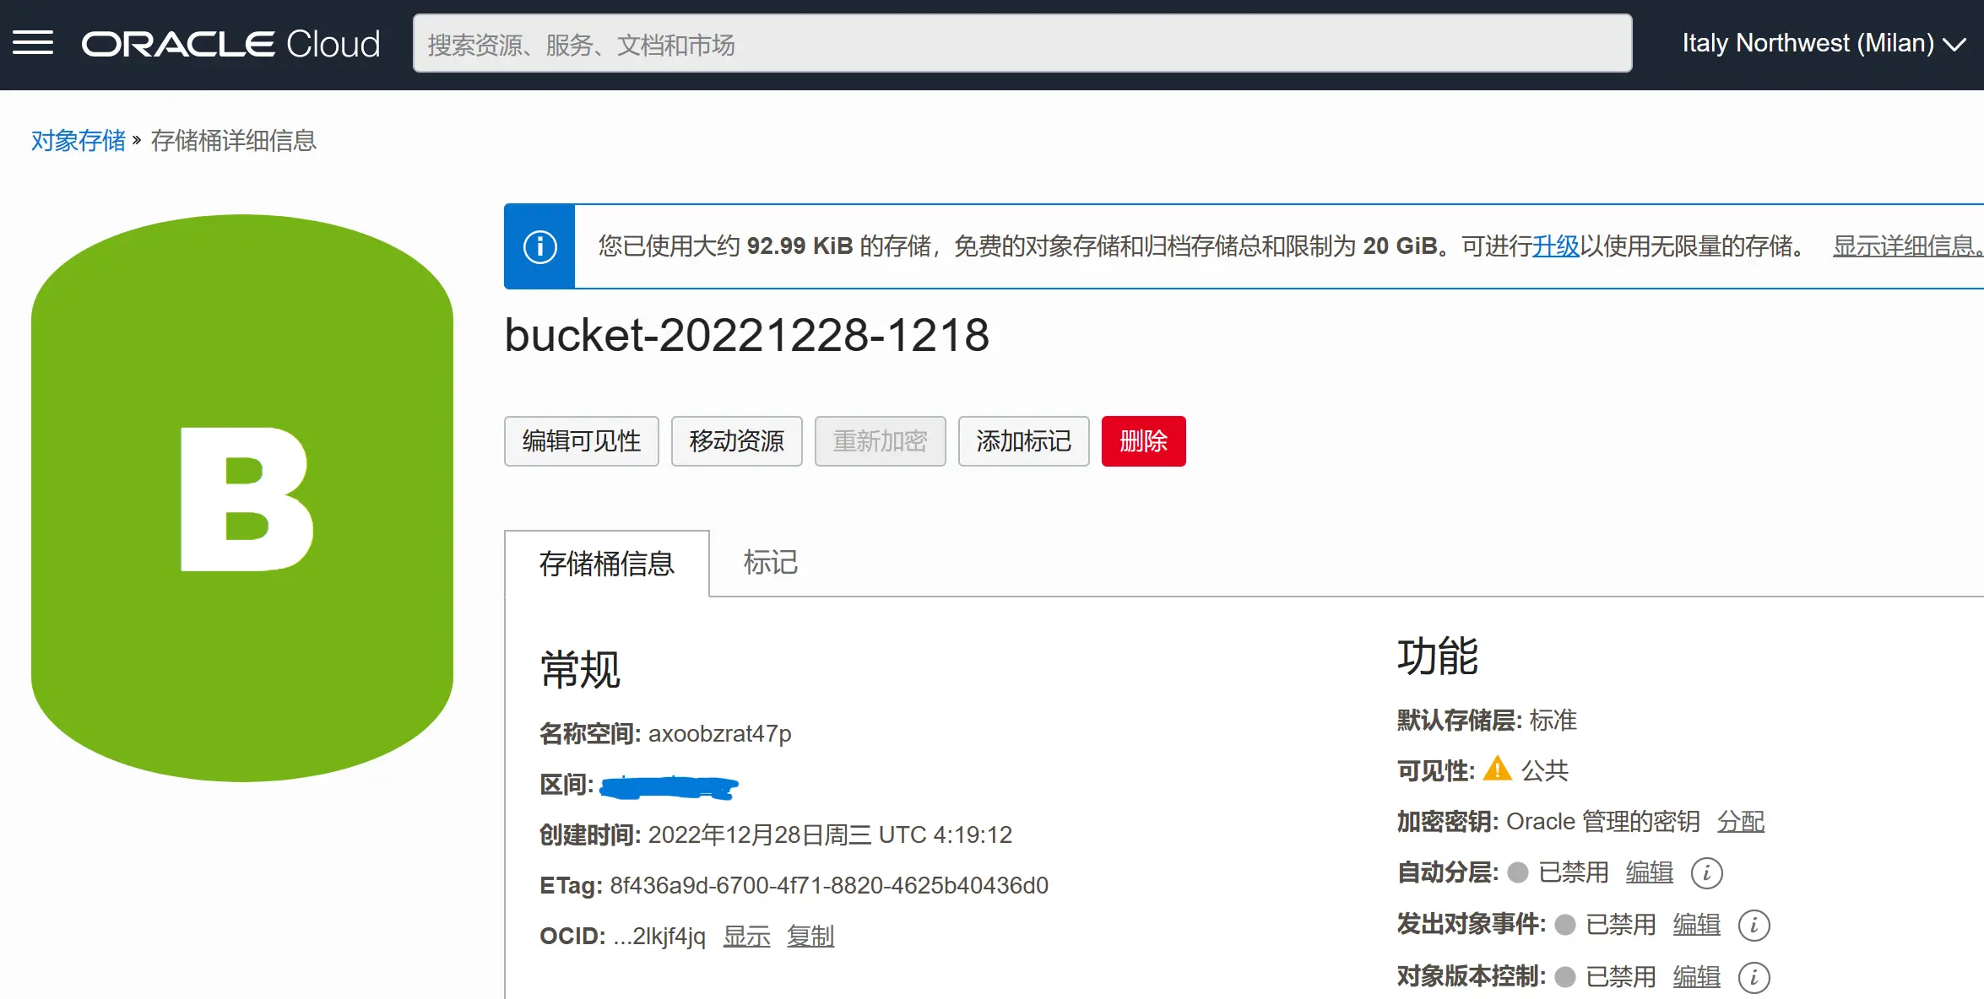Click 复制 link to copy OCID
The width and height of the screenshot is (1984, 999).
click(x=810, y=936)
